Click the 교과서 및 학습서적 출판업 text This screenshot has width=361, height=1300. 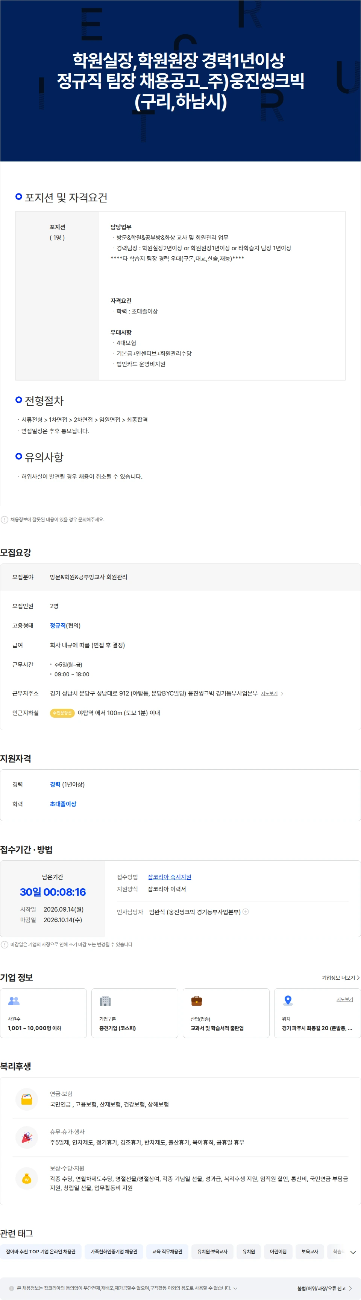tap(217, 1028)
